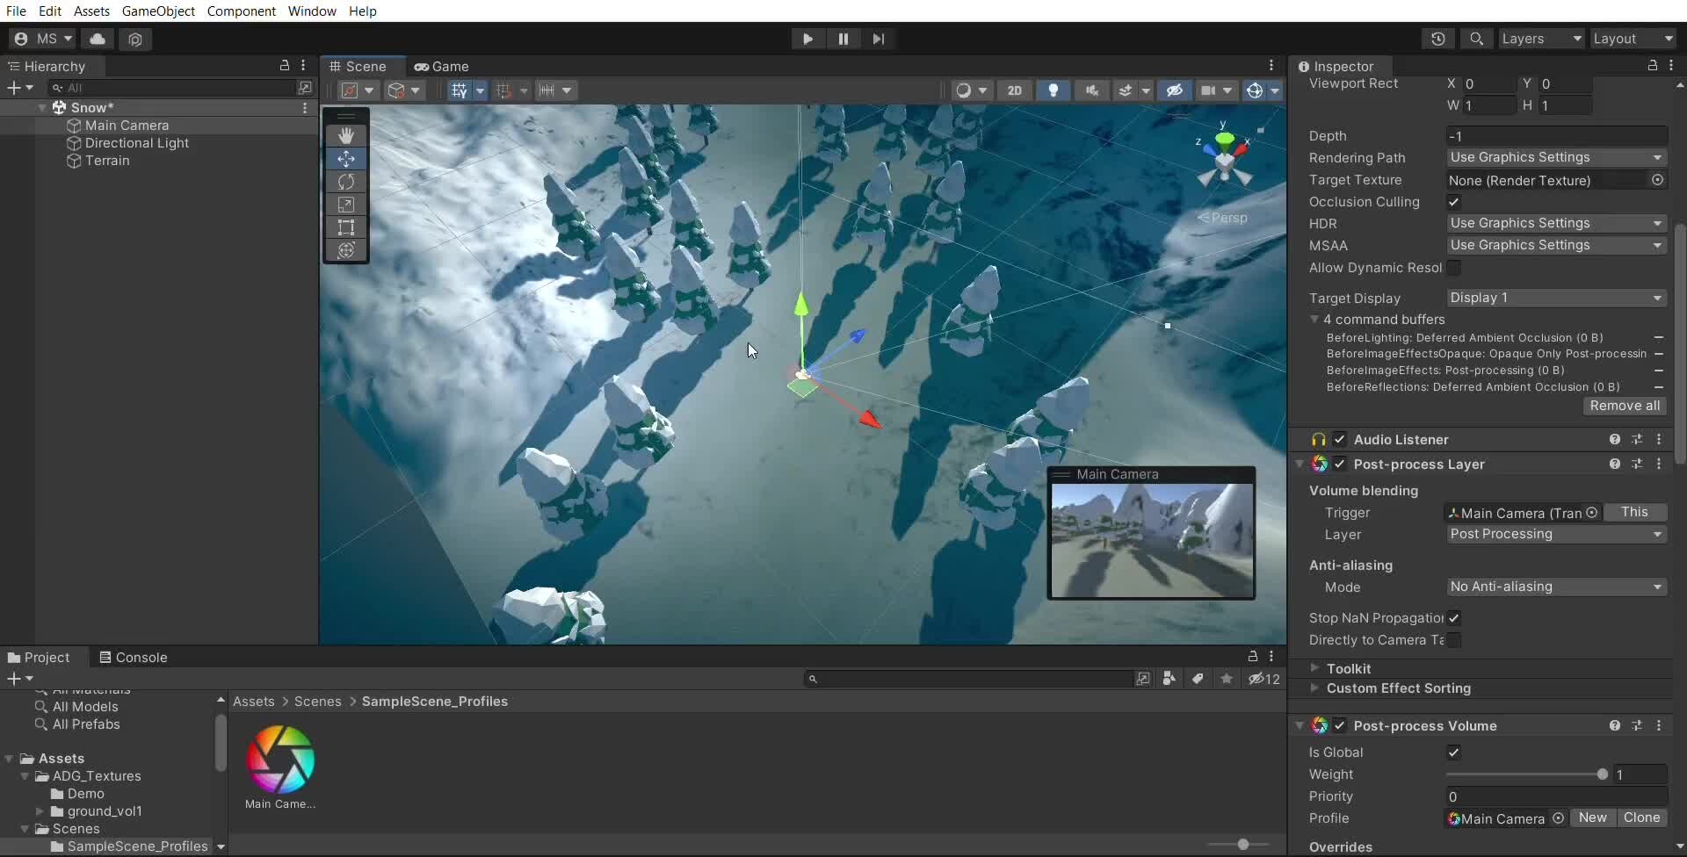1687x857 pixels.
Task: Select the Rect transform tool
Action: (346, 227)
